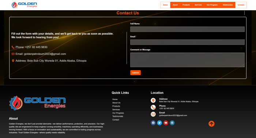This screenshot has height=138, width=256.
Task: Go to the About nav item
Action: click(175, 5)
